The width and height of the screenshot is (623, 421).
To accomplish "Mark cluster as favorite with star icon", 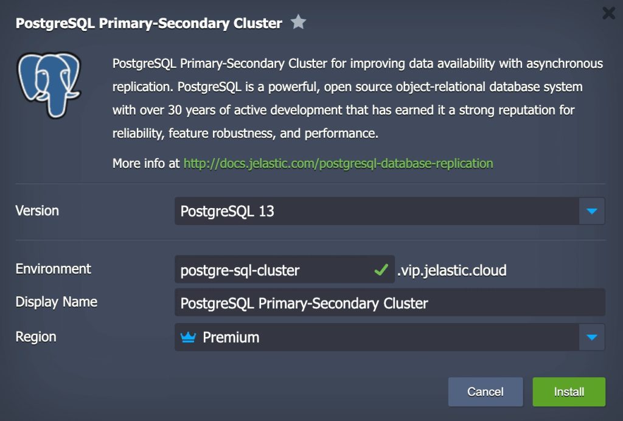I will [298, 23].
